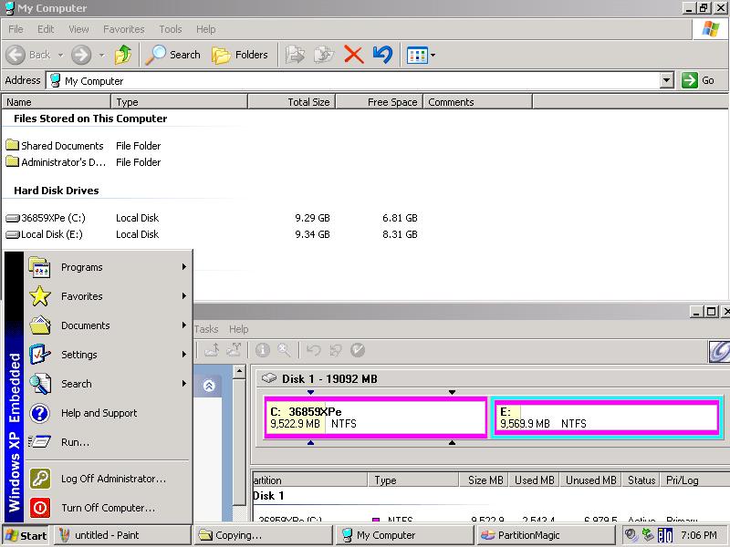This screenshot has width=730, height=547.
Task: Click Turn Off Computer option
Action: pos(108,508)
